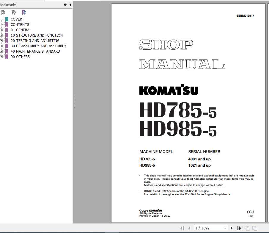Select the 90 OTHERS bookmark
The width and height of the screenshot is (269, 233).
(x=20, y=57)
